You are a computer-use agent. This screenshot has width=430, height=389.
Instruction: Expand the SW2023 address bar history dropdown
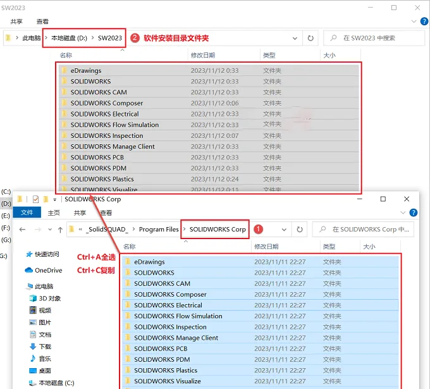pos(295,38)
